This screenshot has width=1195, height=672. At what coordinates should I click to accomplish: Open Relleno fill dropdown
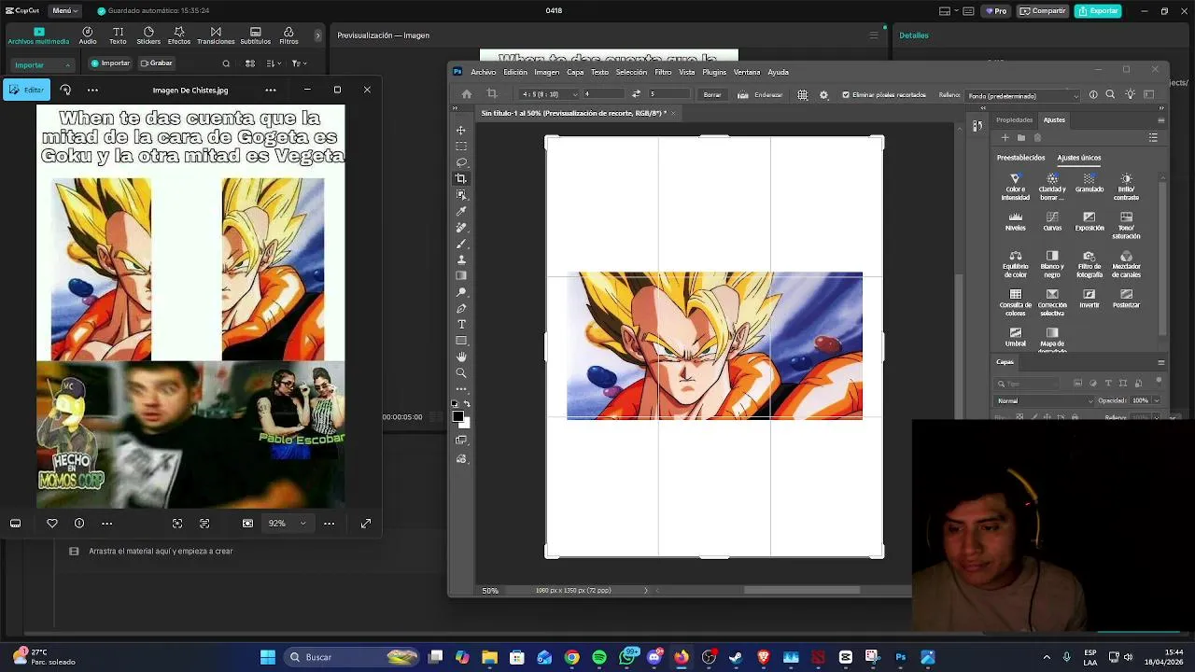[1023, 95]
